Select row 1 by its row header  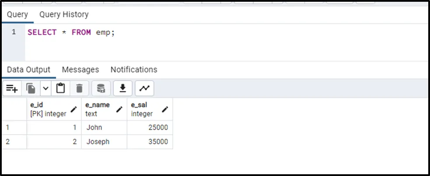tap(14, 128)
